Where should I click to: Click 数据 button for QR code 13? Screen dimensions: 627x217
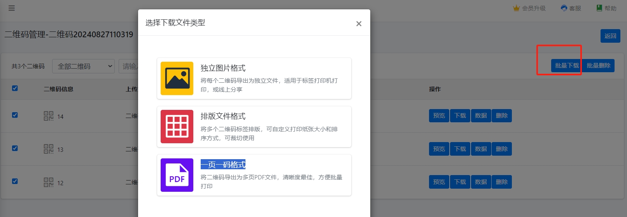[481, 149]
